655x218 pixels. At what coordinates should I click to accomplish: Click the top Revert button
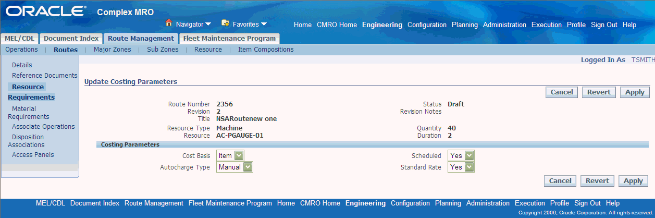coord(599,92)
